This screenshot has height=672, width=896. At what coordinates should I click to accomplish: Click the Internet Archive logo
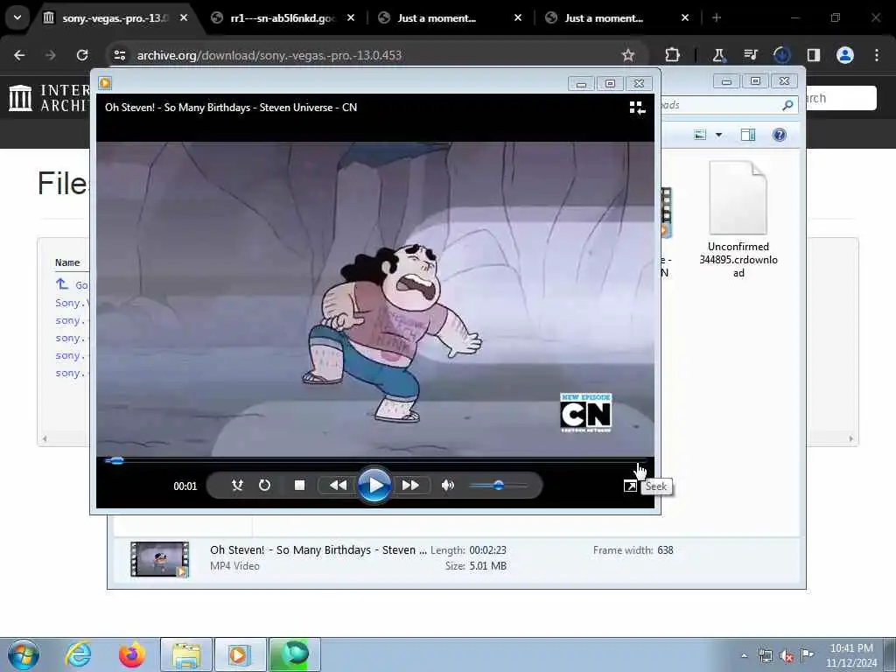[x=49, y=98]
